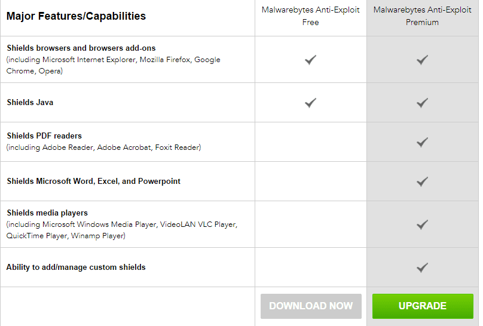Click Premium checkmark for Shields Java
The width and height of the screenshot is (483, 326).
pos(423,103)
